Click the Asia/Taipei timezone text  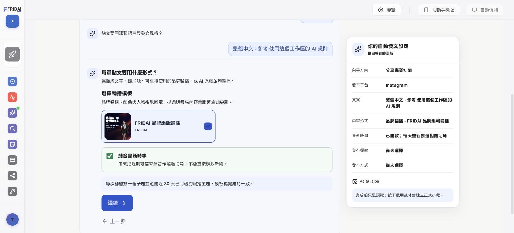[x=370, y=181]
